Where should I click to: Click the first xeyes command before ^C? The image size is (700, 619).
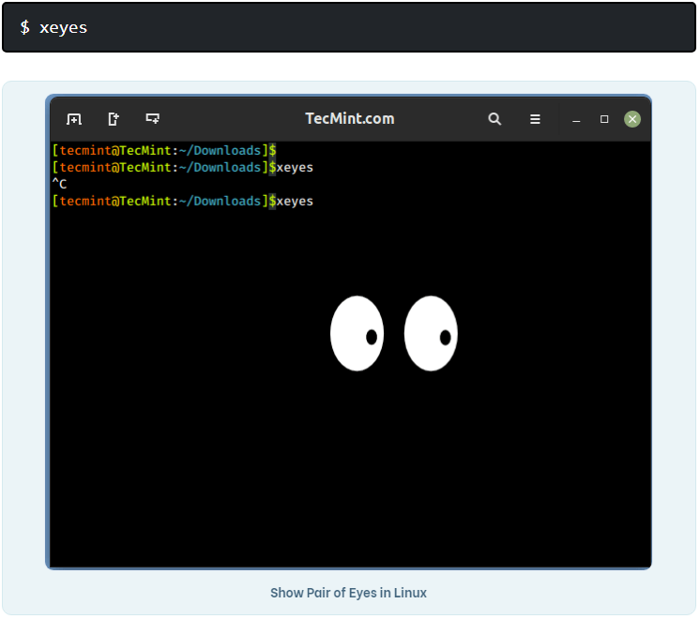point(295,168)
